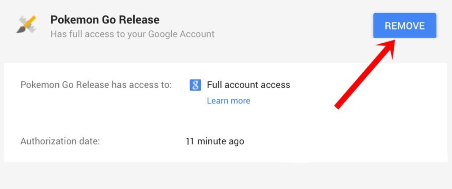The image size is (452, 189).
Task: Click empty white space right of "11 minute ago"
Action: click(x=331, y=141)
